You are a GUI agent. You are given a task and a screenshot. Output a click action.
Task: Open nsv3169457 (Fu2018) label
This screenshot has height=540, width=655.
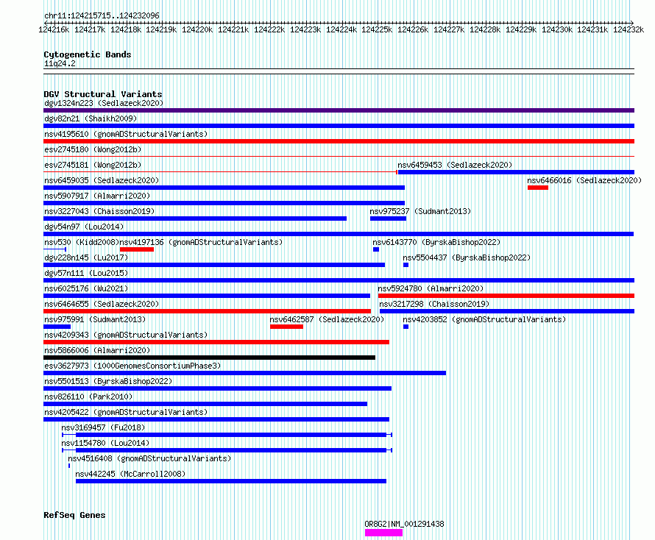pos(103,427)
